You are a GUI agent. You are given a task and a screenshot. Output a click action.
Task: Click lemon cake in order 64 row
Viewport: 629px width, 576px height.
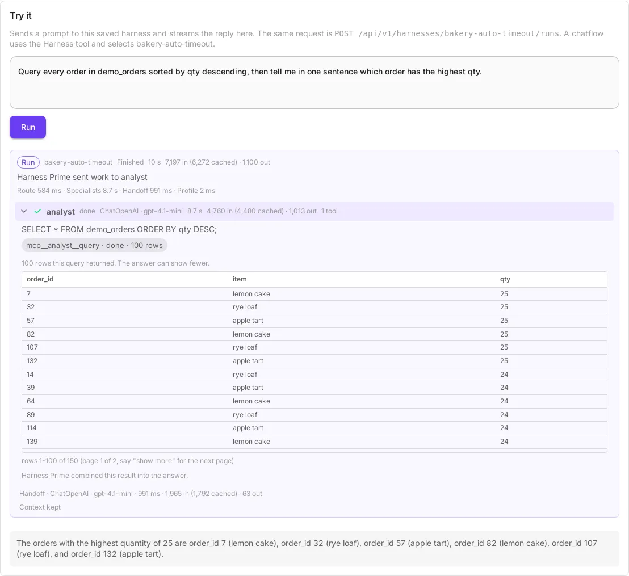(251, 401)
